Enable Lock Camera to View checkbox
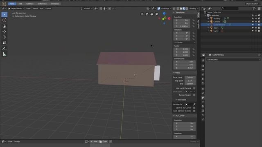262x147 pixels. (x=194, y=111)
